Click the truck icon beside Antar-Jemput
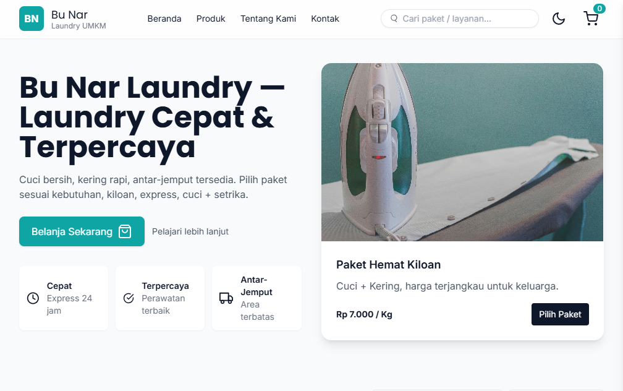 [x=226, y=298]
